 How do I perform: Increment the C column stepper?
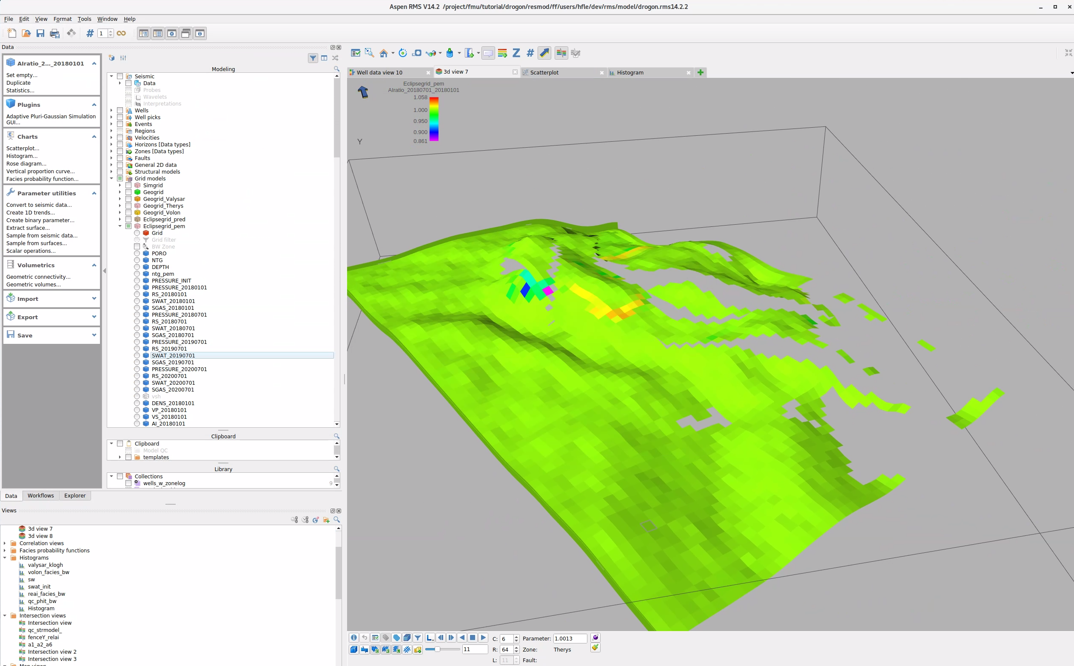(516, 637)
